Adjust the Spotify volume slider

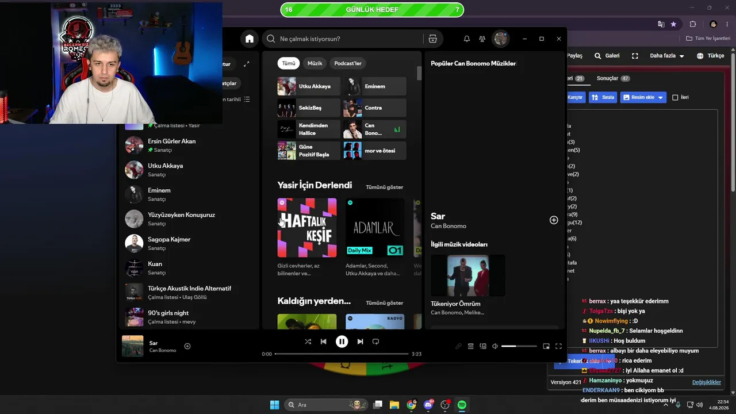(519, 346)
